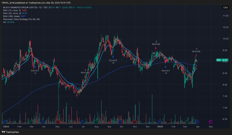Click the 2025 label on the time axis

[160, 126]
